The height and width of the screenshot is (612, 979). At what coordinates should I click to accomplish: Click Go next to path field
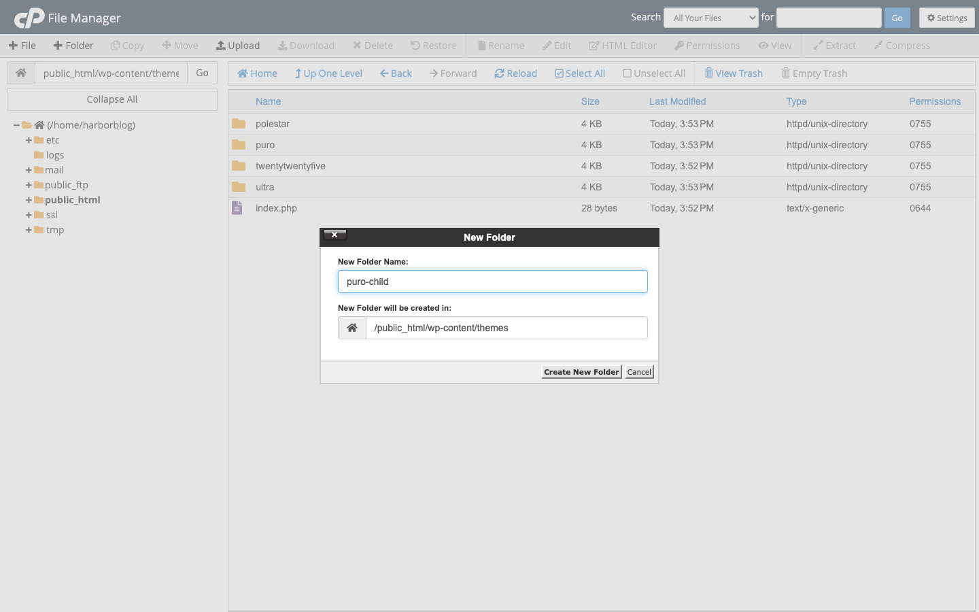(x=202, y=73)
